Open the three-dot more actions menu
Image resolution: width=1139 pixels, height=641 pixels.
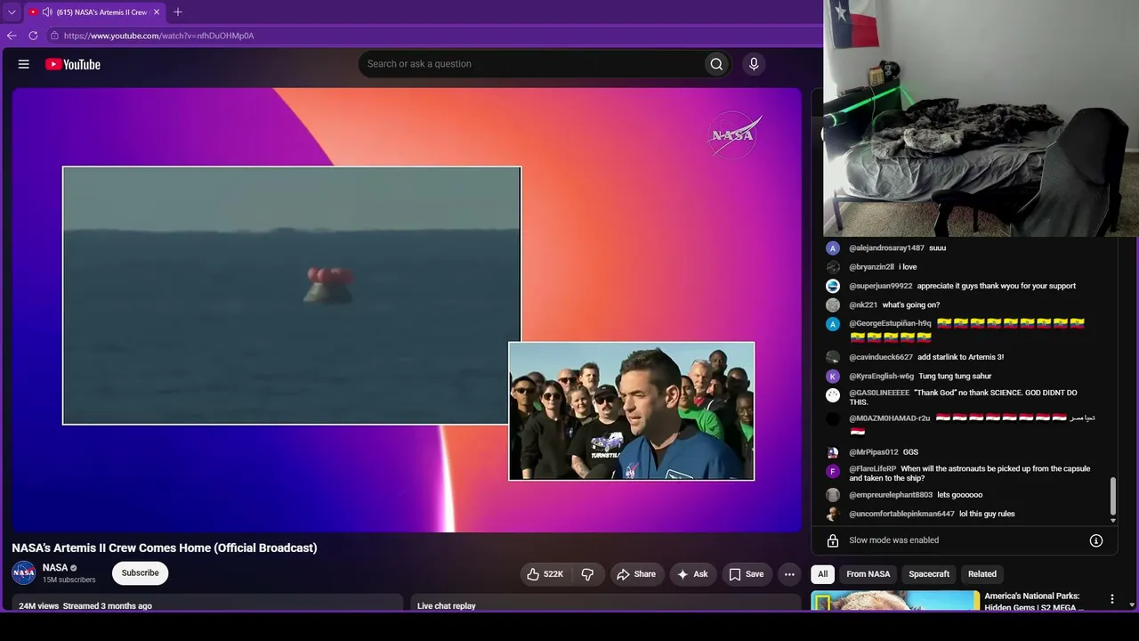click(789, 574)
